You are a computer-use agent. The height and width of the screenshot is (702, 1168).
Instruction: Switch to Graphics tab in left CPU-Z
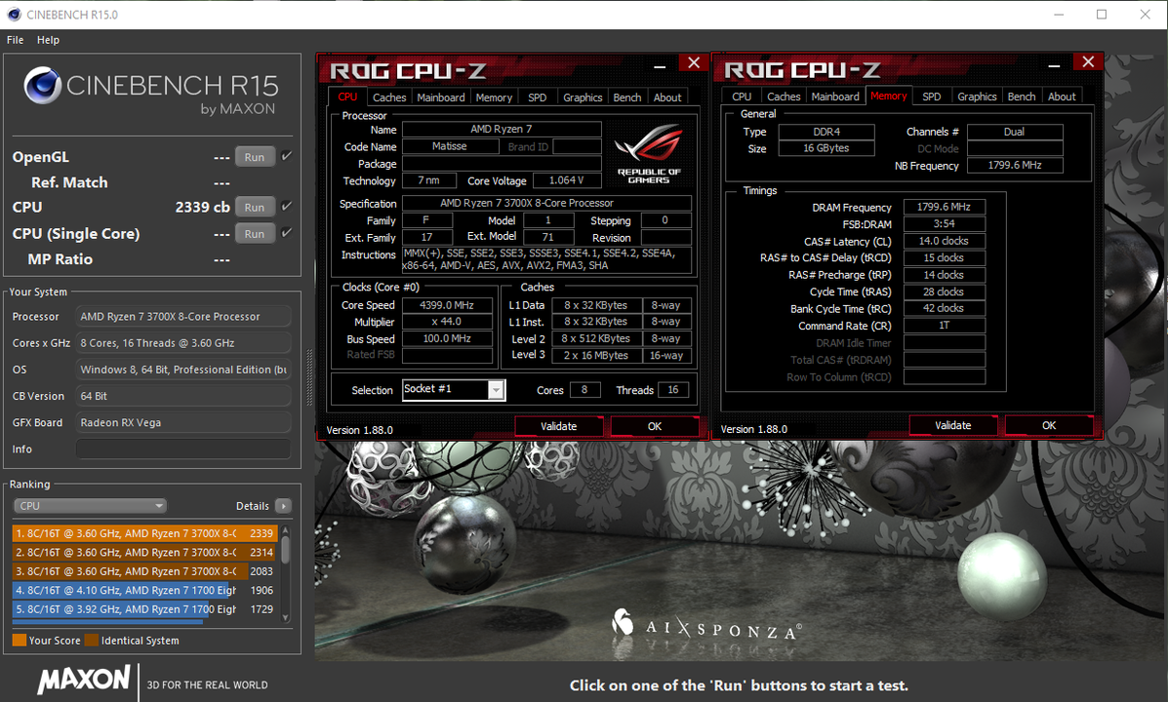pyautogui.click(x=583, y=97)
